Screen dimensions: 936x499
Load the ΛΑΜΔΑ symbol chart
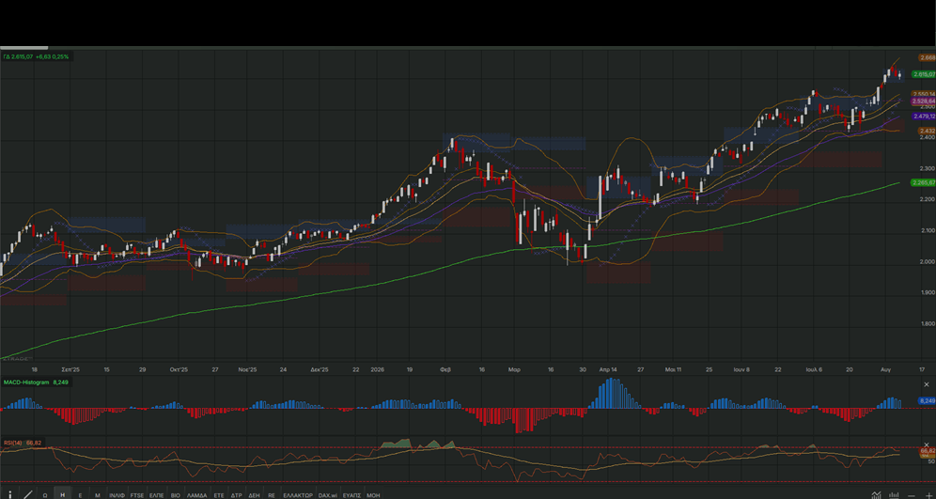click(x=197, y=495)
